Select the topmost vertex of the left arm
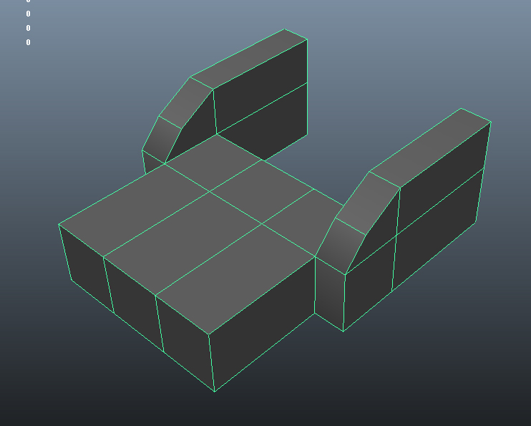 pos(284,29)
